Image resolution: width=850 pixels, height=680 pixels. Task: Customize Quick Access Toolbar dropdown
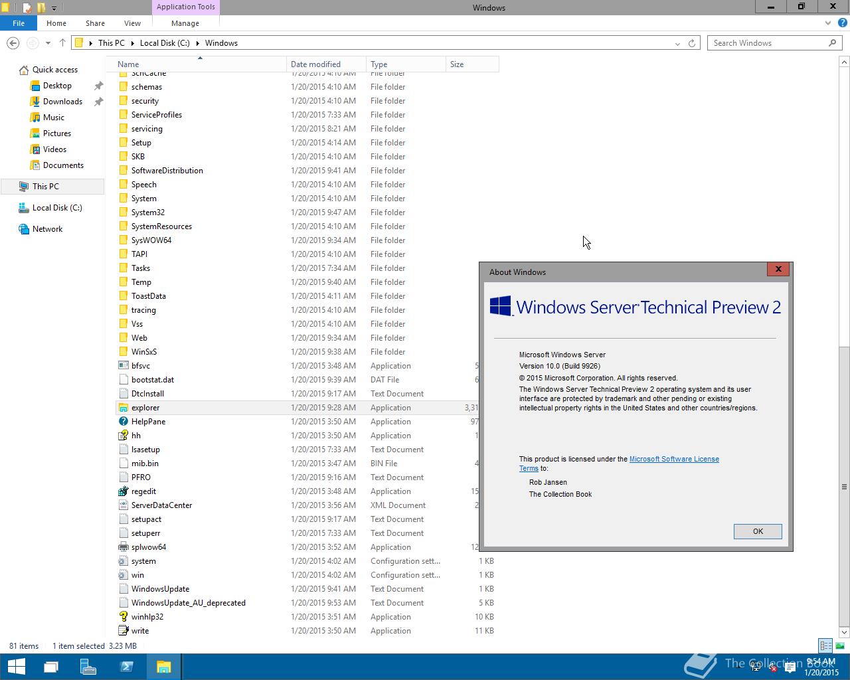[54, 8]
